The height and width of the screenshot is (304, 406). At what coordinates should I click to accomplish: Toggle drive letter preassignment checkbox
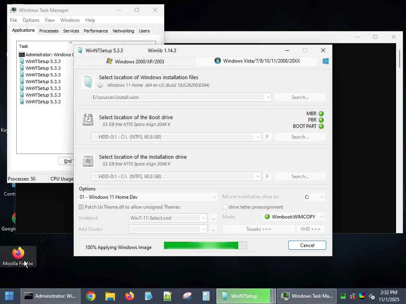coord(225,207)
